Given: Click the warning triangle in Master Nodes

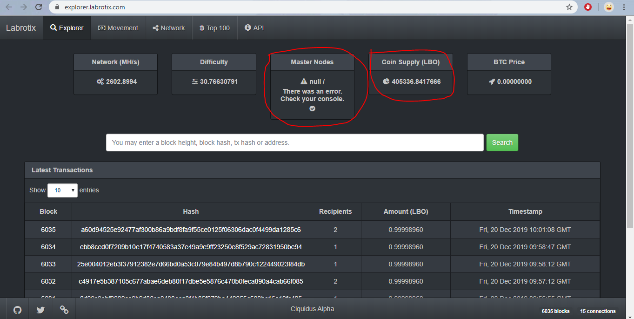Looking at the screenshot, I should pyautogui.click(x=304, y=81).
